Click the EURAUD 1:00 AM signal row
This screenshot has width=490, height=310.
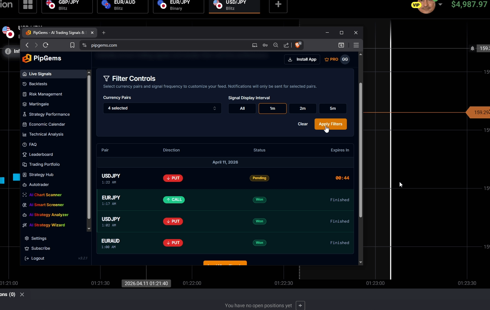pyautogui.click(x=225, y=243)
